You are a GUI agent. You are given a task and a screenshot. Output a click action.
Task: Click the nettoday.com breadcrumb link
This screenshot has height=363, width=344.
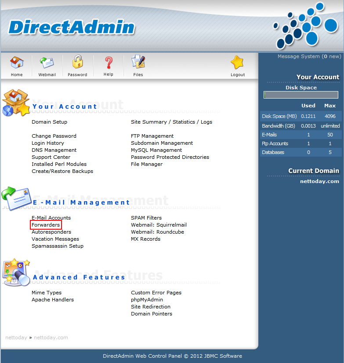pos(51,337)
